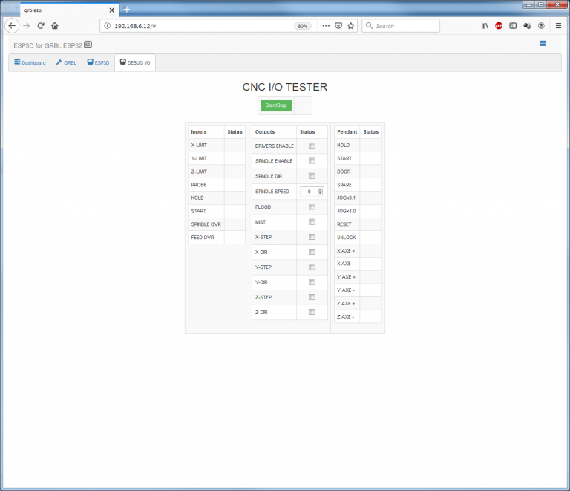Open the ESP3D blue menu icon at right

[543, 44]
